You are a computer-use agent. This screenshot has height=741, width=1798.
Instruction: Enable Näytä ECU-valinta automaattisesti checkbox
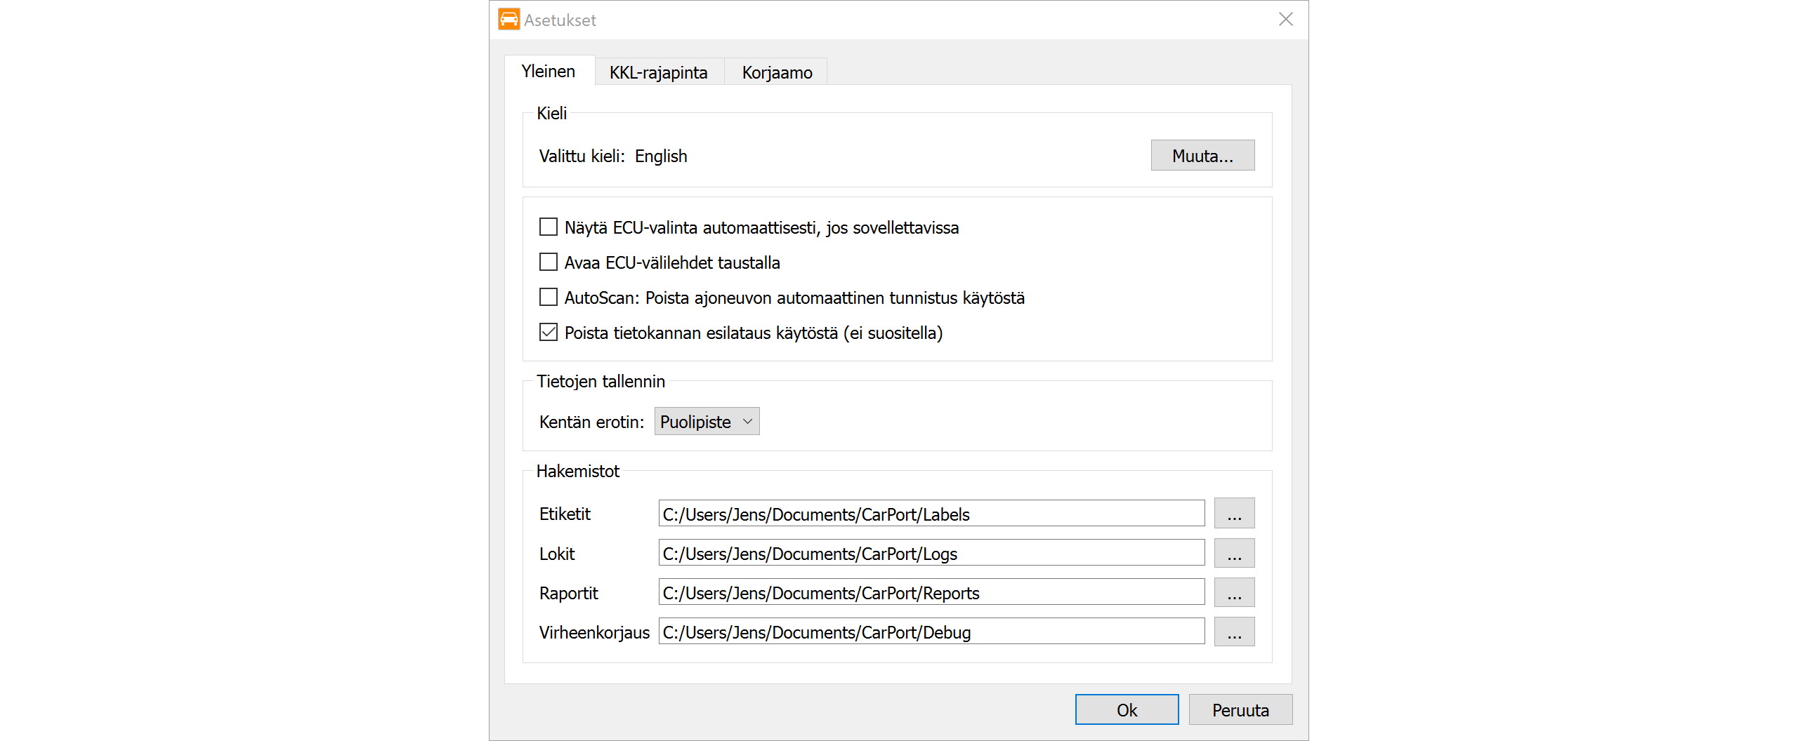(549, 227)
